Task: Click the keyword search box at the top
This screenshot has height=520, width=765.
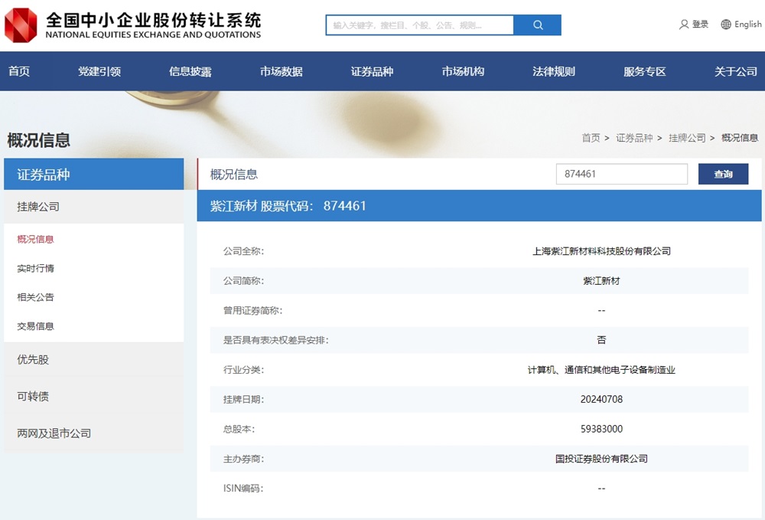Action: (x=421, y=25)
